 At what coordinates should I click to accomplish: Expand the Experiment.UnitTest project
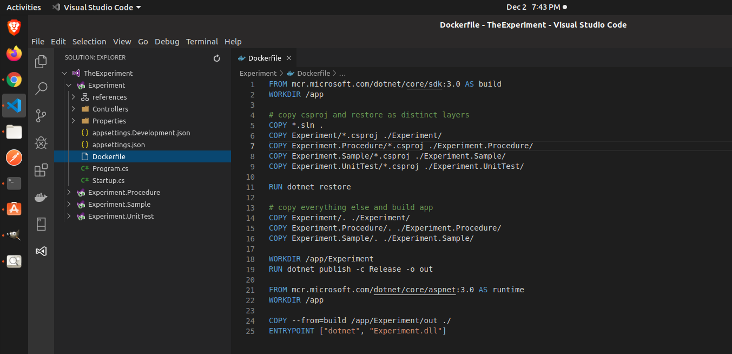(x=69, y=216)
